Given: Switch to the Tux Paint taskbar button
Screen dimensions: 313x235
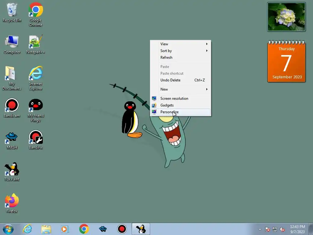Looking at the screenshot, I should coord(141,229).
